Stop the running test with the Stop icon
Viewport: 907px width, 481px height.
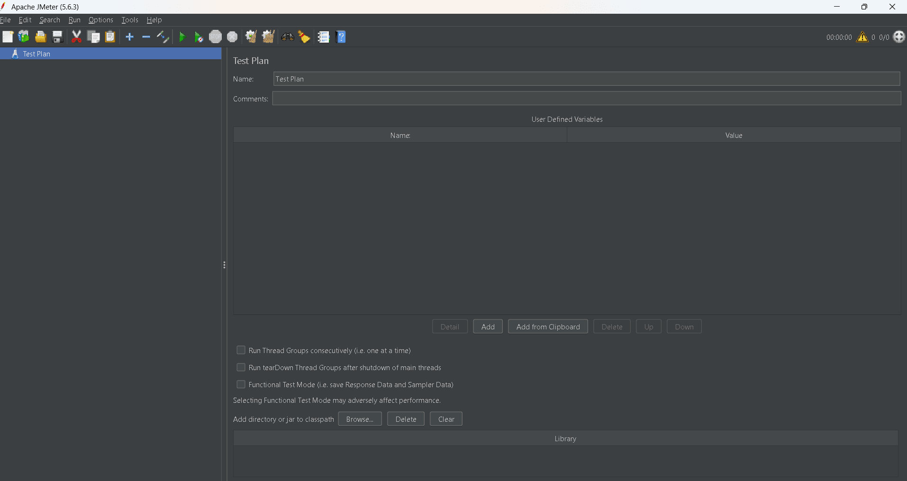pos(215,36)
